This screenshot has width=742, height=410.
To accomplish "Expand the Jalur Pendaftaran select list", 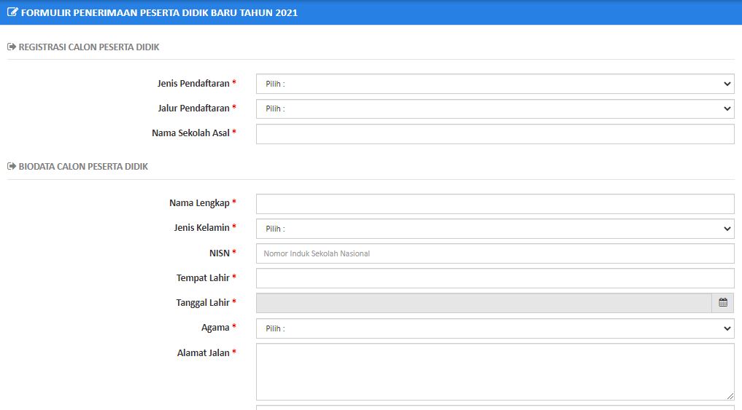I will (x=495, y=109).
